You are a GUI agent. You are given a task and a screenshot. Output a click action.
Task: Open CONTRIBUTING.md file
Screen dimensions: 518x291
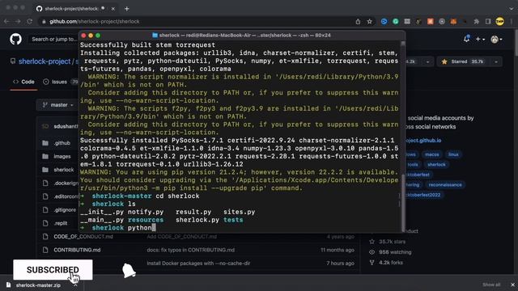click(x=77, y=250)
